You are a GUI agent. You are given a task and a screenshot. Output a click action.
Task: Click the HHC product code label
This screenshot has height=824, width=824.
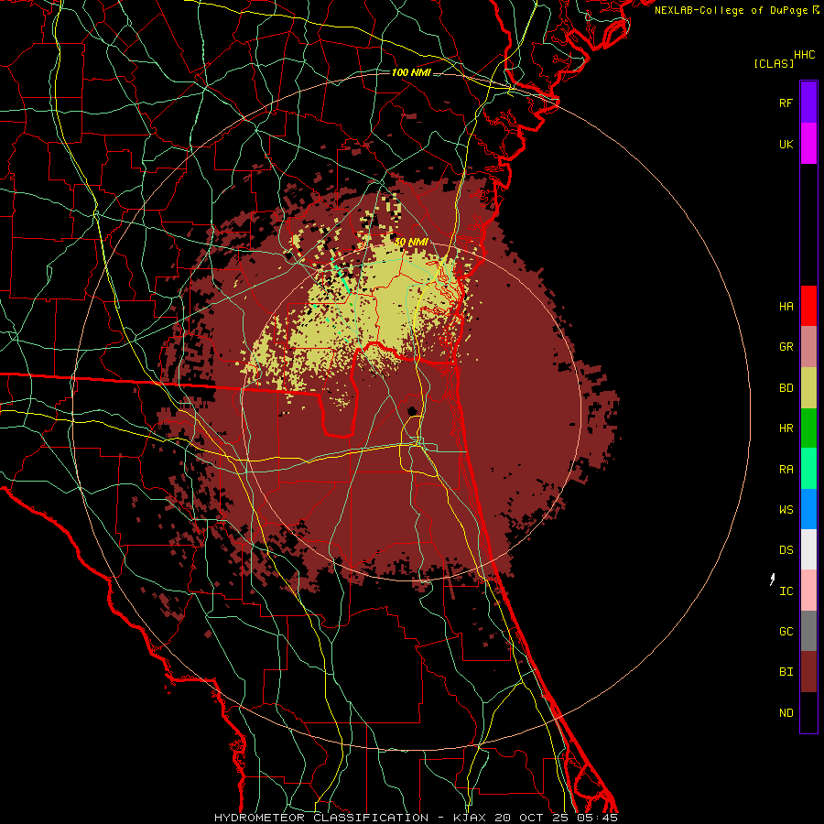pos(804,54)
